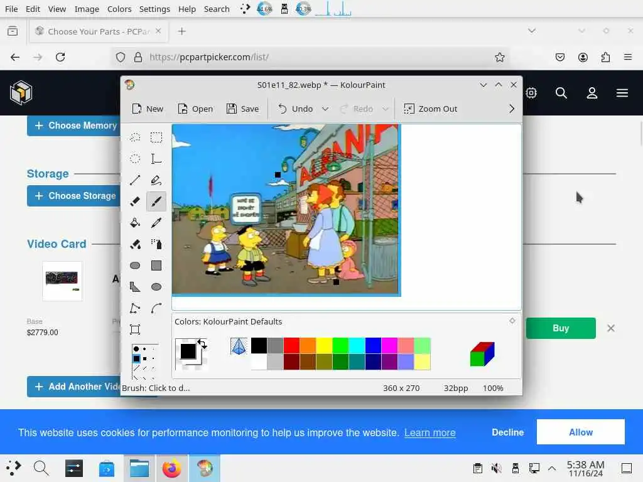Screen dimensions: 643x482
Task: Open the RGB color cube similarity setting
Action: [482, 354]
